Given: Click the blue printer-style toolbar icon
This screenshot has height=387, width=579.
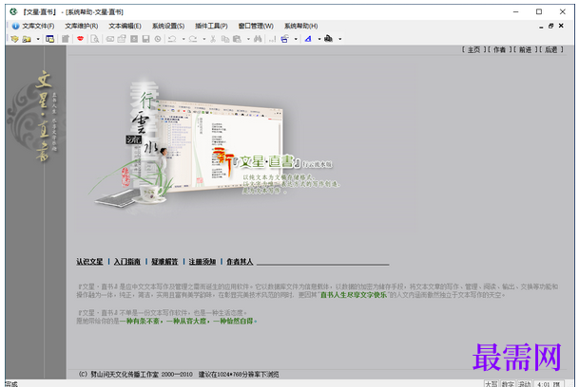Looking at the screenshot, I should click(284, 39).
